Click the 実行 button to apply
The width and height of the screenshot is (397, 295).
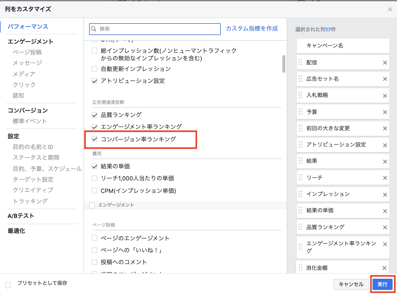tap(382, 284)
